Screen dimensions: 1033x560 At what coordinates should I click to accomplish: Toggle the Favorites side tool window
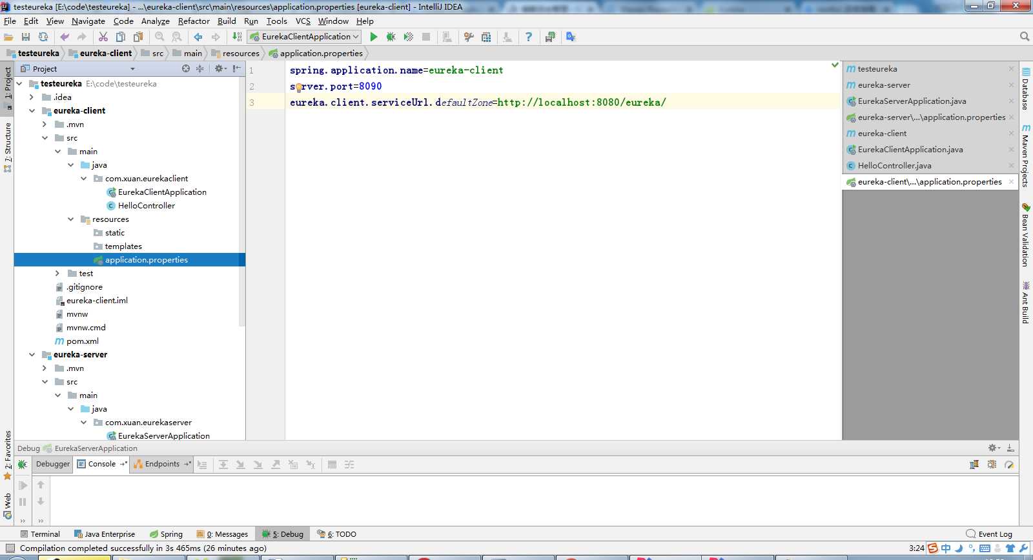point(8,455)
